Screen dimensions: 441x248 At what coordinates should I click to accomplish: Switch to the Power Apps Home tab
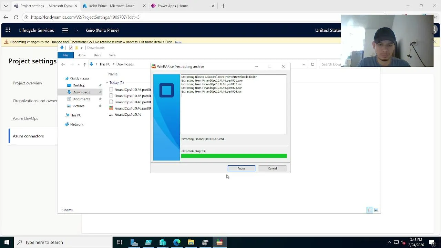click(x=183, y=6)
